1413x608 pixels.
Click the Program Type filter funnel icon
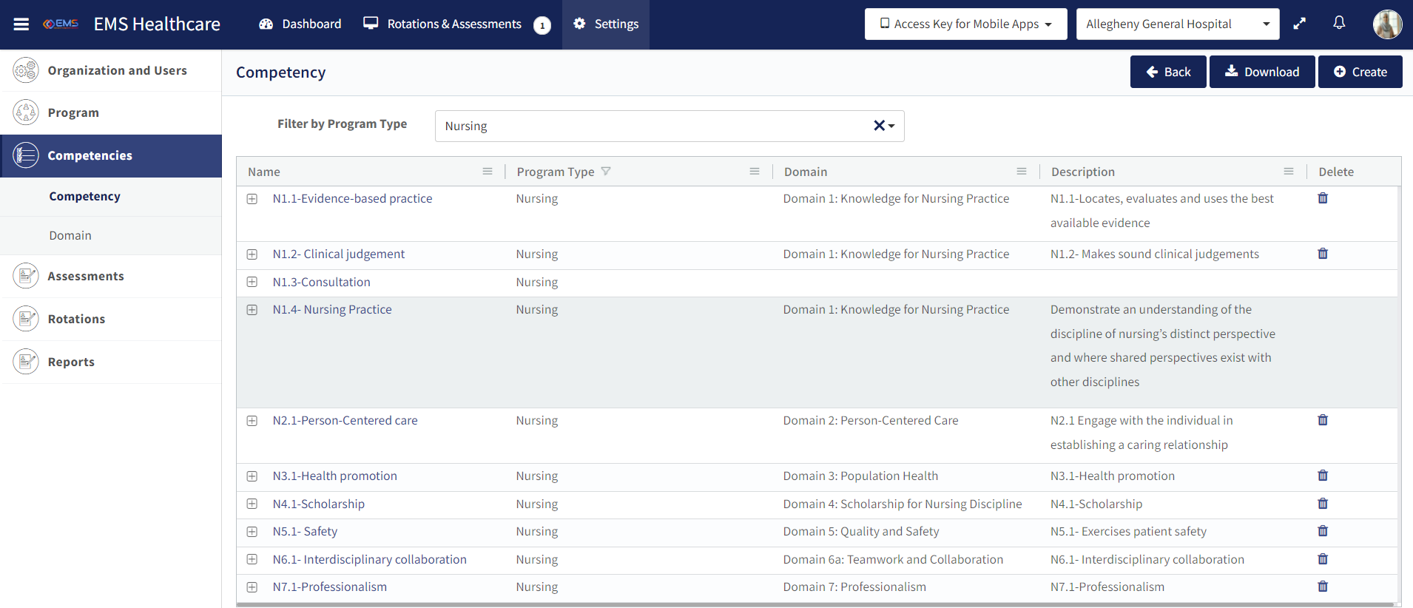[606, 172]
